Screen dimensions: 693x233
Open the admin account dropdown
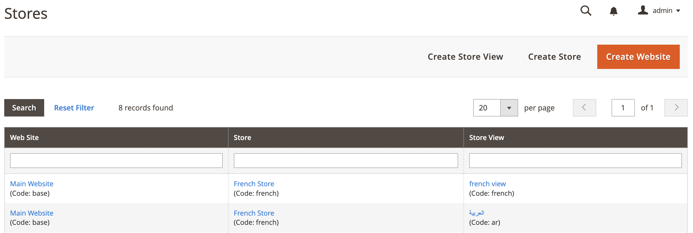click(663, 11)
